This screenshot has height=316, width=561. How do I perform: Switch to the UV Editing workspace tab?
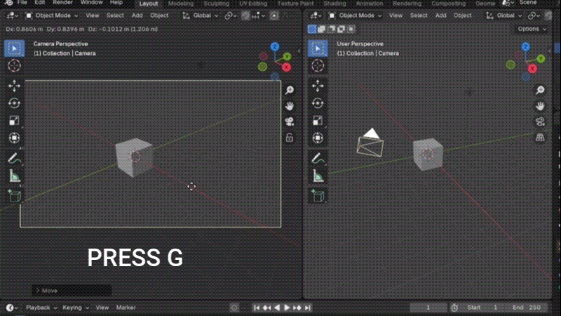click(253, 4)
